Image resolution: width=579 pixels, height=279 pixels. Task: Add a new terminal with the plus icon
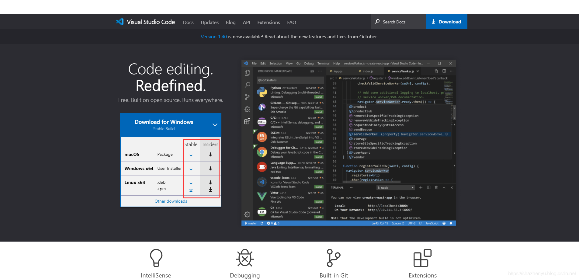[421, 187]
